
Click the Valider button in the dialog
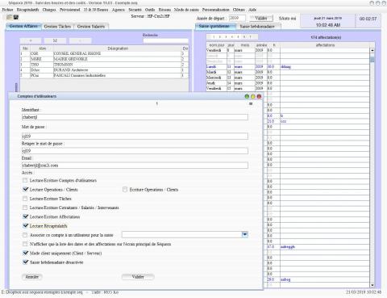138,277
